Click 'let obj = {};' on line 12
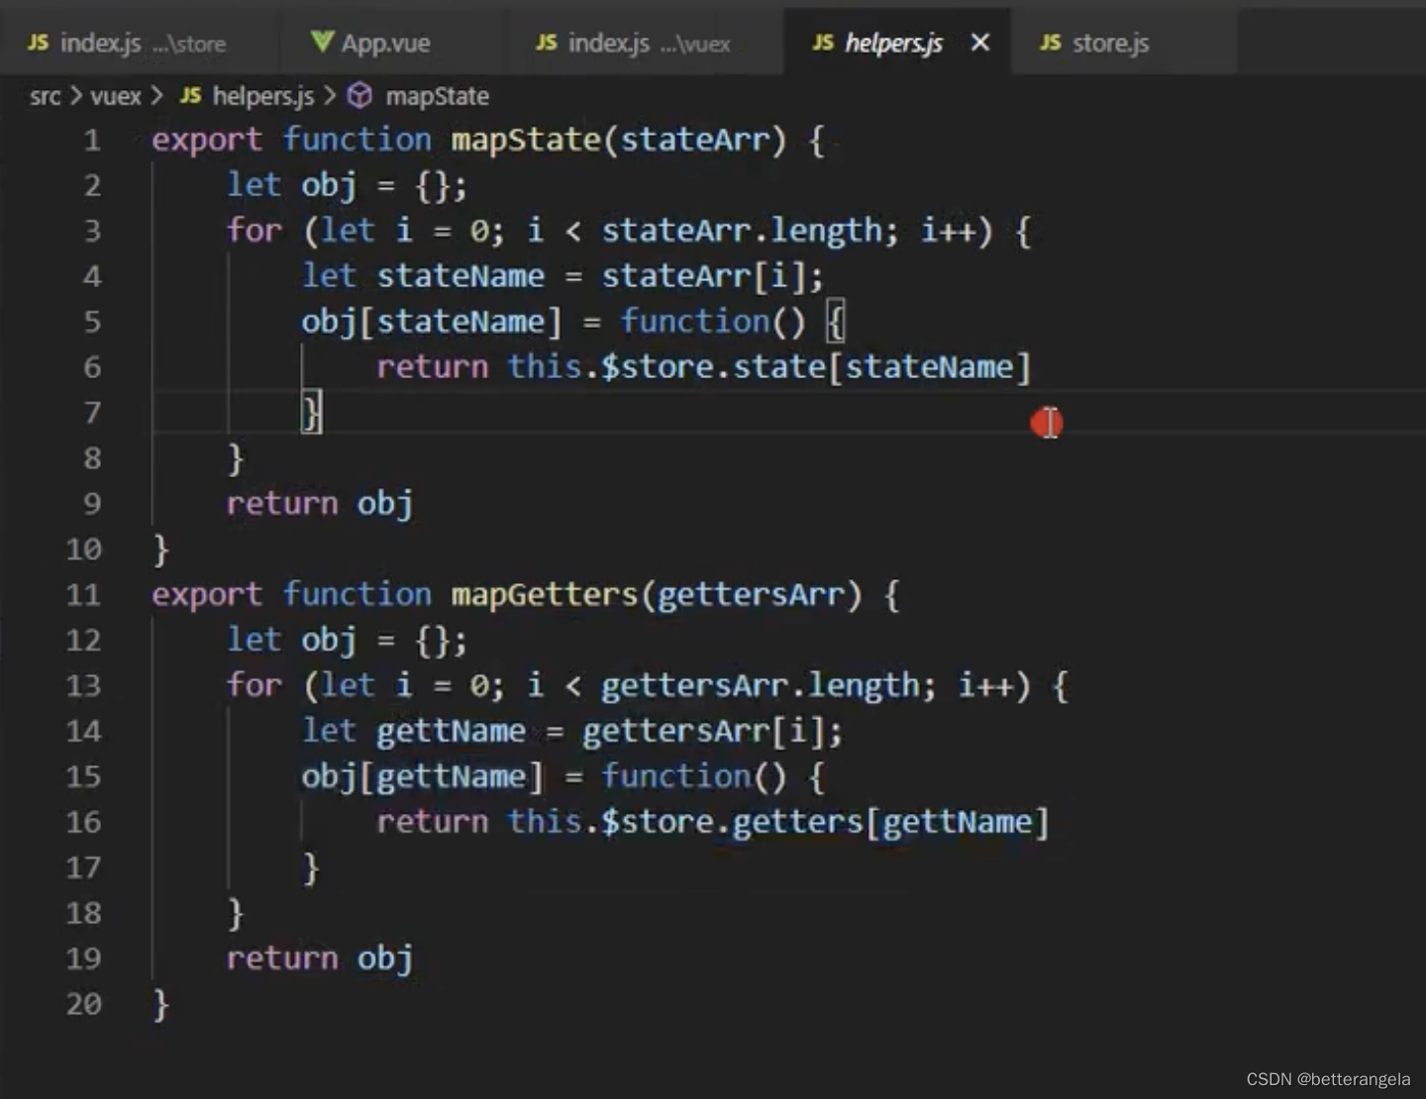Image resolution: width=1426 pixels, height=1099 pixels. point(348,641)
